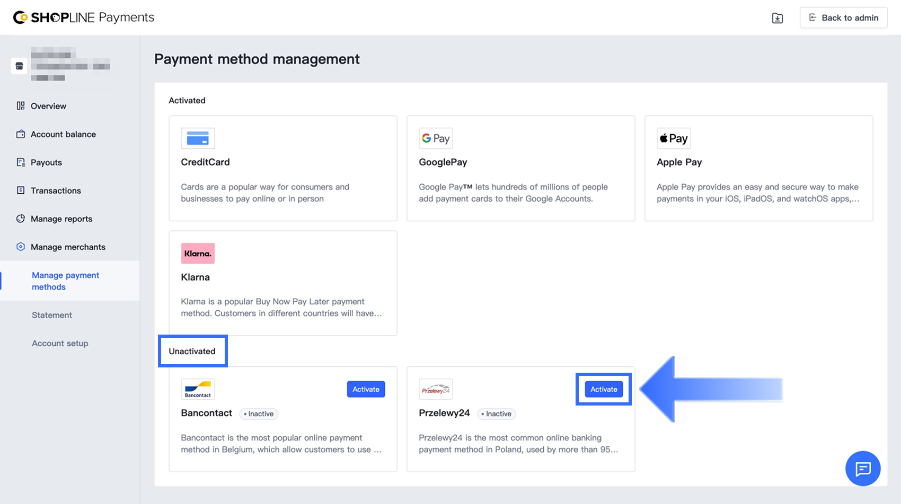Screen dimensions: 901x504
Task: Activate the Bancontact payment method
Action: [366, 389]
